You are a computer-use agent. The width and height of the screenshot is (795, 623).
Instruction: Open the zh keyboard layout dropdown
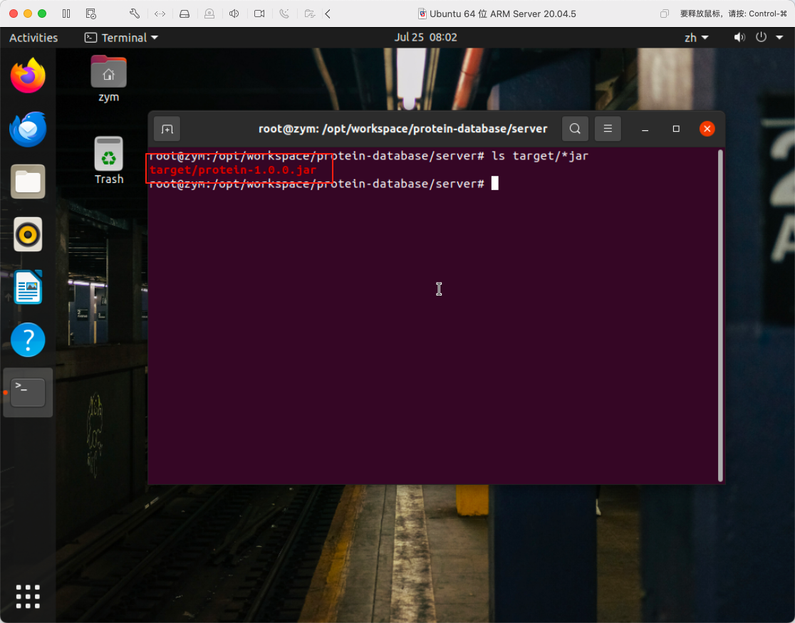click(696, 37)
